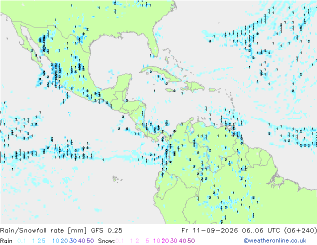Click the Baja California peninsula
Image resolution: width=317 pixels, height=245 pixels.
pos(30,45)
